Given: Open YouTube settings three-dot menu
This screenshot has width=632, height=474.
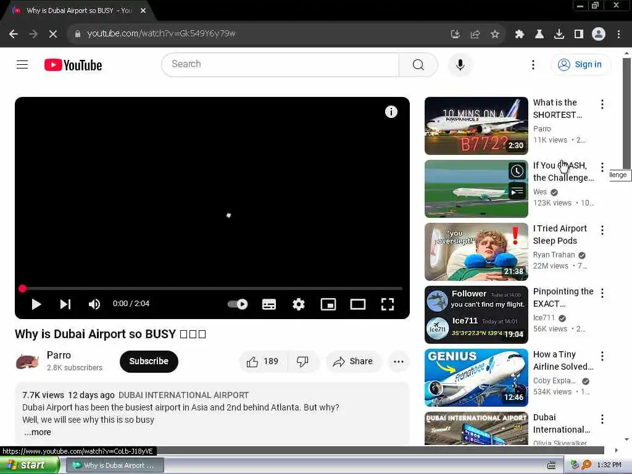Looking at the screenshot, I should 533,64.
